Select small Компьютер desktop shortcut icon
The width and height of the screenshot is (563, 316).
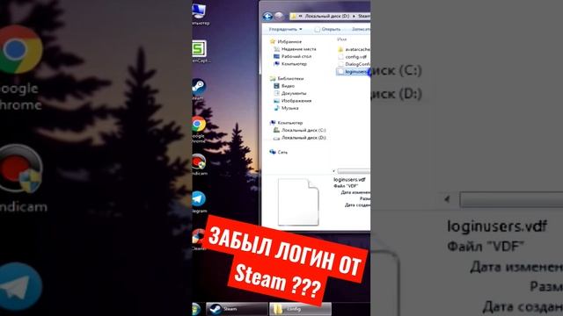200,14
